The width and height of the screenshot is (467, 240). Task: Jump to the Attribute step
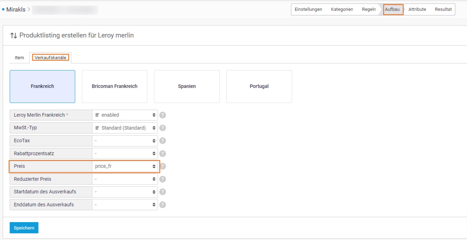(x=417, y=9)
